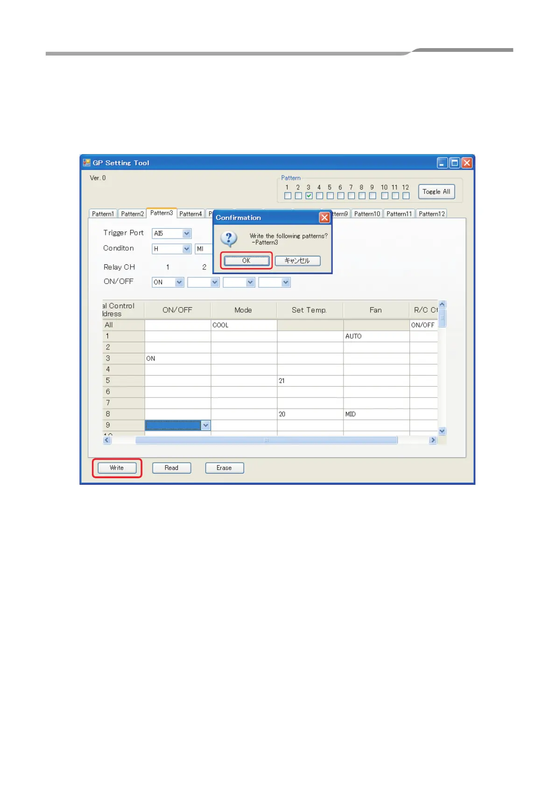Select the All row header
Viewport: 556px width, 786px height.
[123, 325]
